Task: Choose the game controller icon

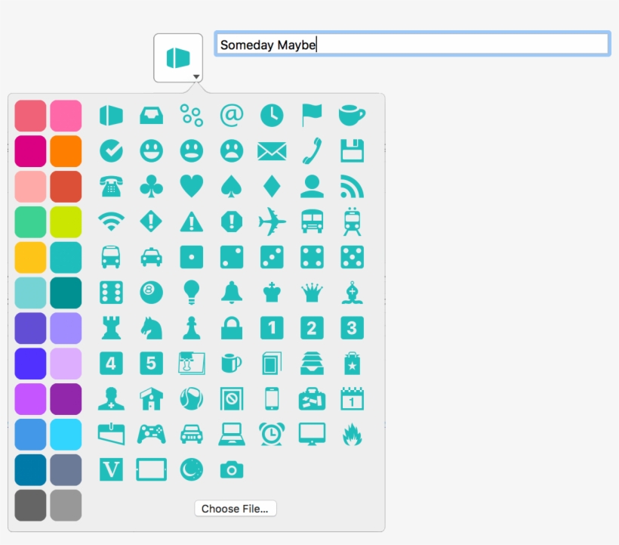Action: (151, 434)
